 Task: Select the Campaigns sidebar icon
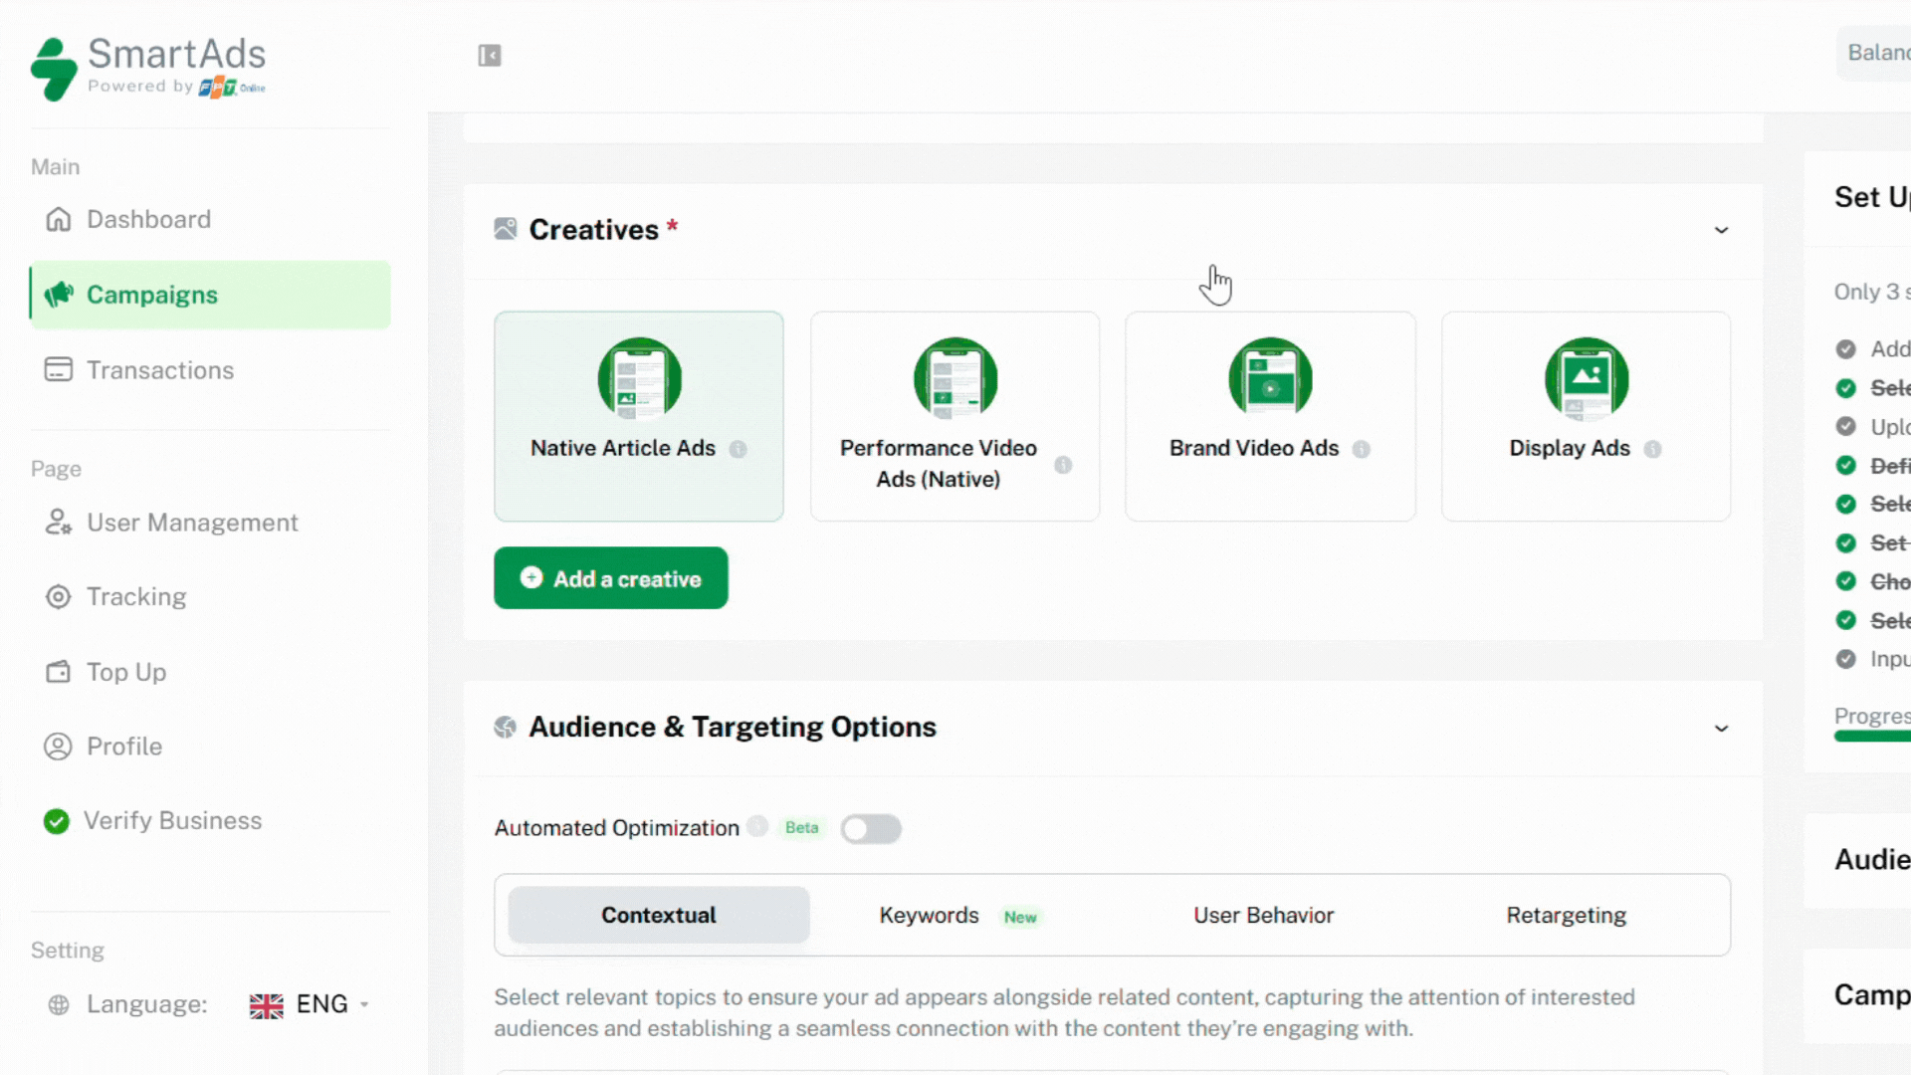pyautogui.click(x=59, y=294)
